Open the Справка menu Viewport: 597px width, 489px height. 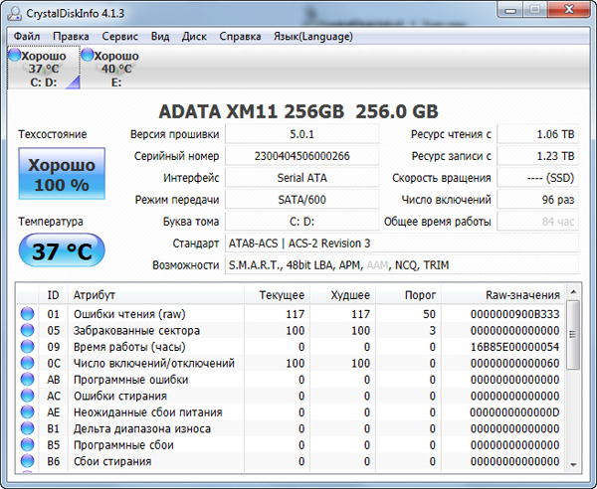(x=240, y=36)
